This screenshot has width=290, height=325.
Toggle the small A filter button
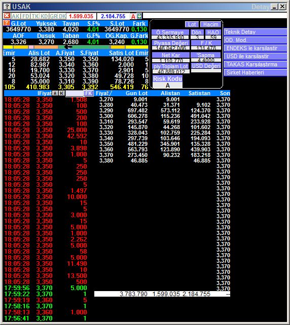coord(55,93)
